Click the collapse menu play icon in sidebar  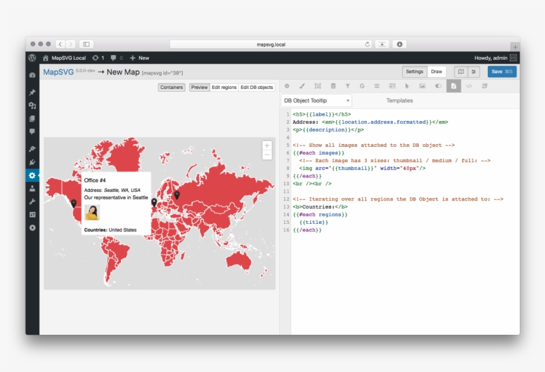coord(33,228)
